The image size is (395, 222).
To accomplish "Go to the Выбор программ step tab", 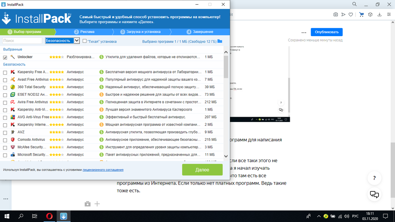I will [27, 32].
